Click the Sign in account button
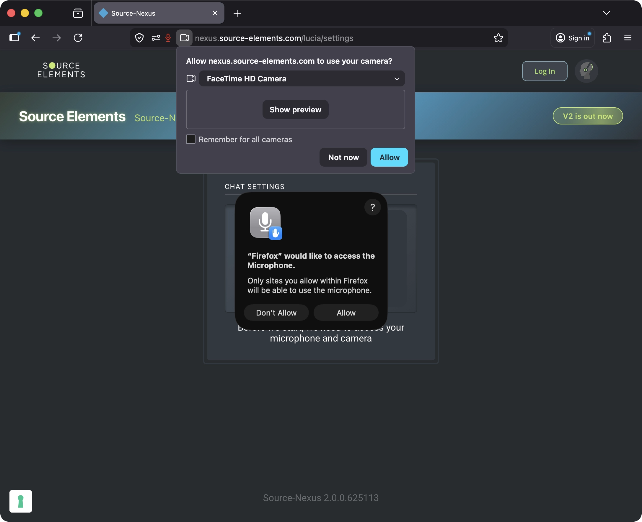Viewport: 642px width, 522px height. click(x=572, y=38)
